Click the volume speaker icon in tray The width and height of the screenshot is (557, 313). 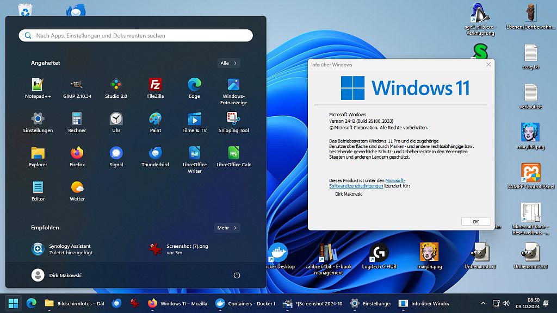click(x=506, y=303)
